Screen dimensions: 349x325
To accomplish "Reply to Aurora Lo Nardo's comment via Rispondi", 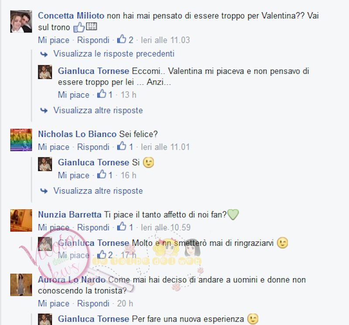I will (x=93, y=304).
